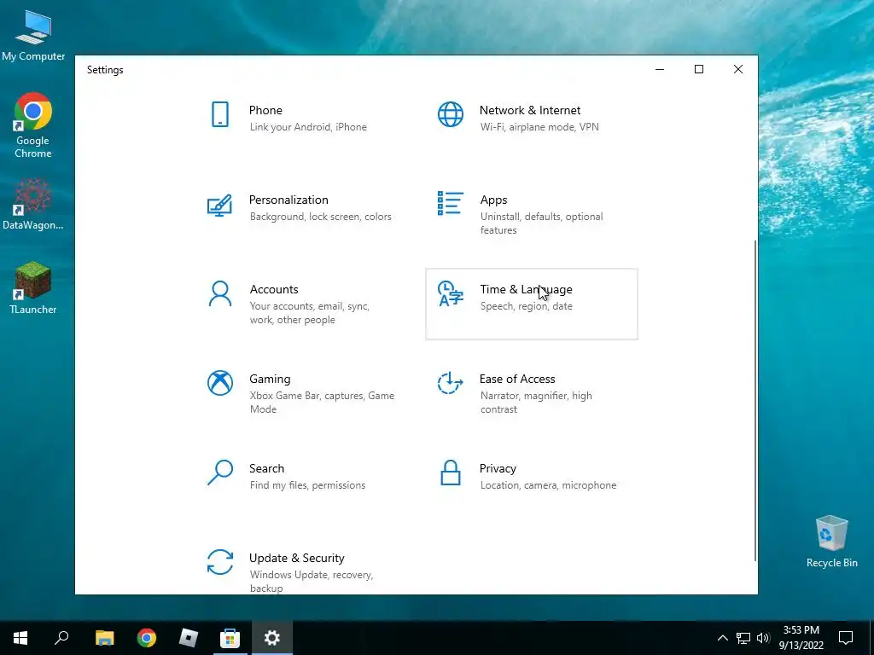Go to Network & Internet heading
The width and height of the screenshot is (874, 655).
(x=529, y=110)
